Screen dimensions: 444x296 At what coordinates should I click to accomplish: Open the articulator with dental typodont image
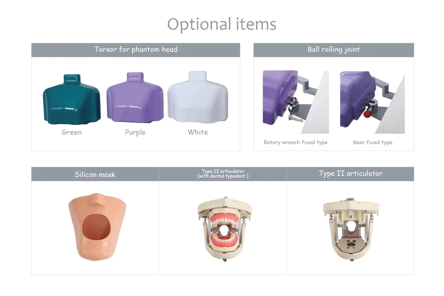(x=225, y=229)
